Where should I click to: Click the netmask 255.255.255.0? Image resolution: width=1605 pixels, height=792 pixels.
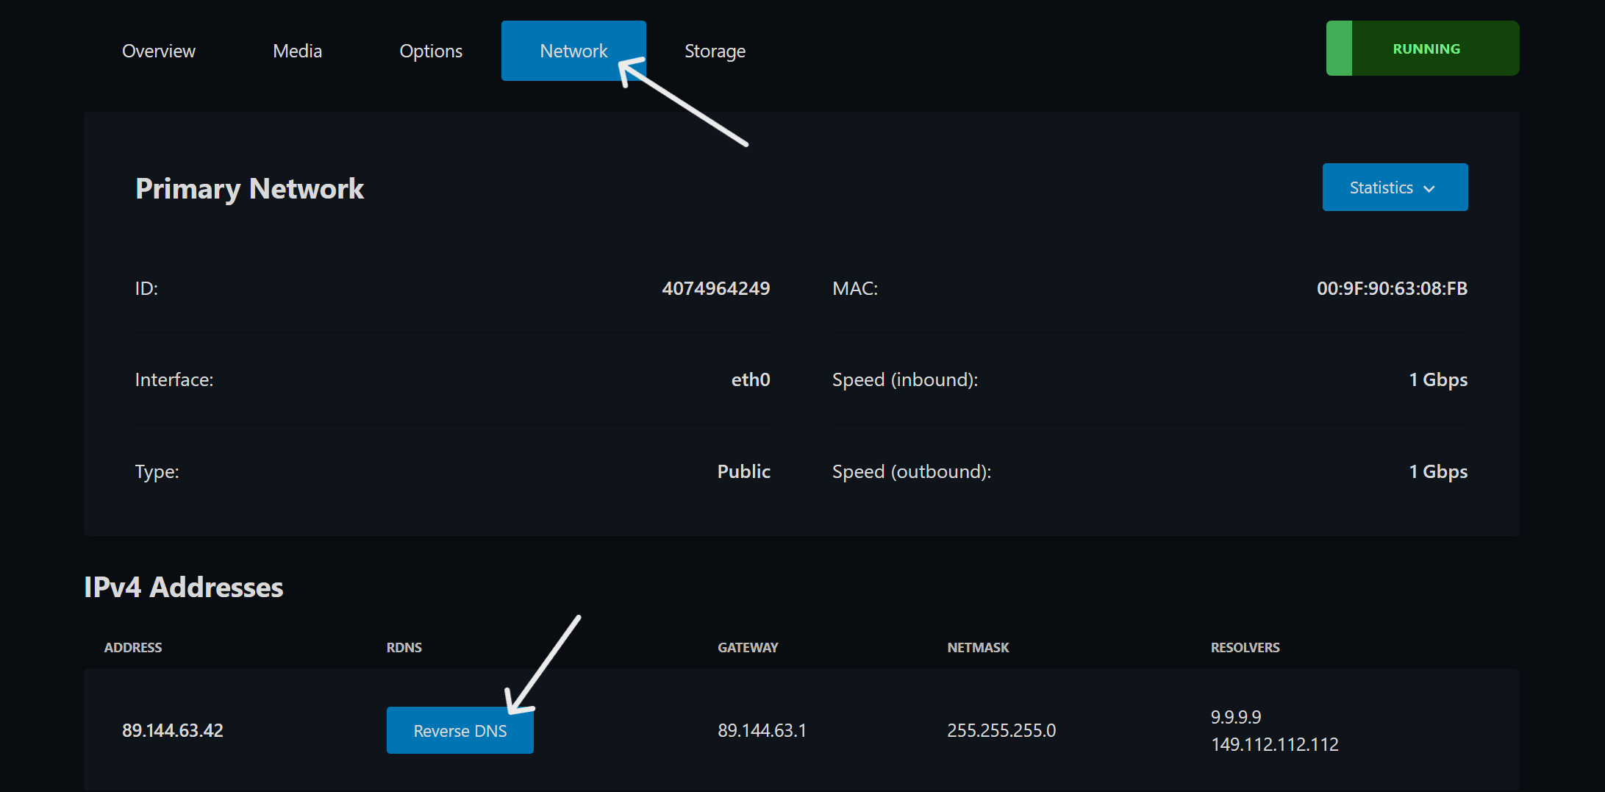1001,730
